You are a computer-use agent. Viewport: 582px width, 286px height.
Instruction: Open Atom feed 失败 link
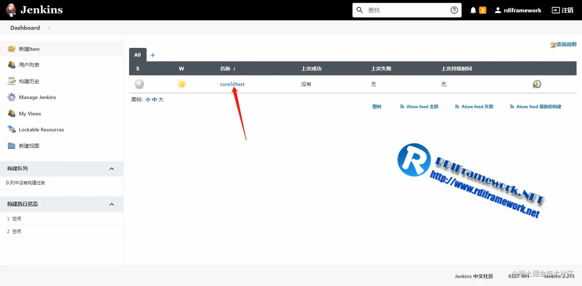(477, 106)
